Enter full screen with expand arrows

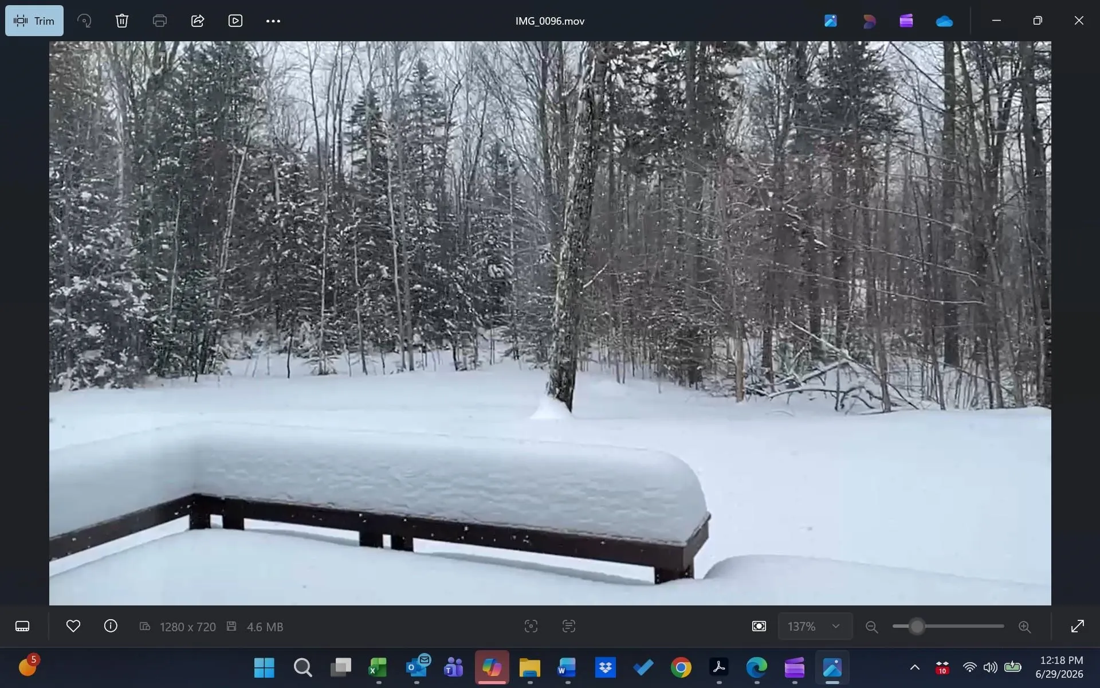[1077, 626]
